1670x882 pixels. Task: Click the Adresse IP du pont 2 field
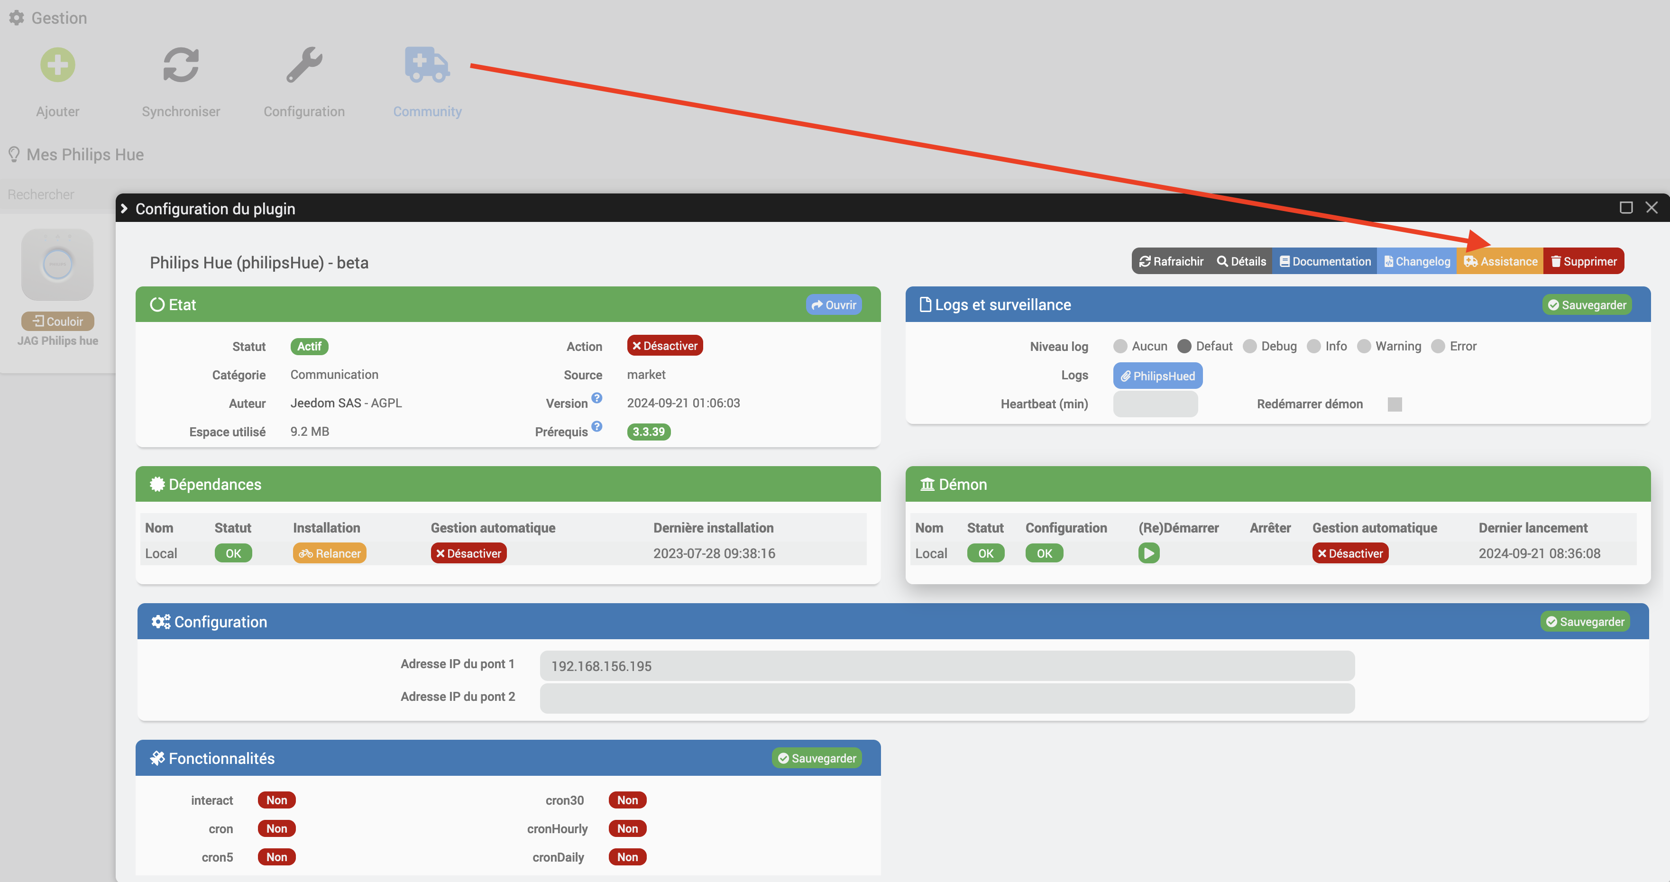click(946, 698)
